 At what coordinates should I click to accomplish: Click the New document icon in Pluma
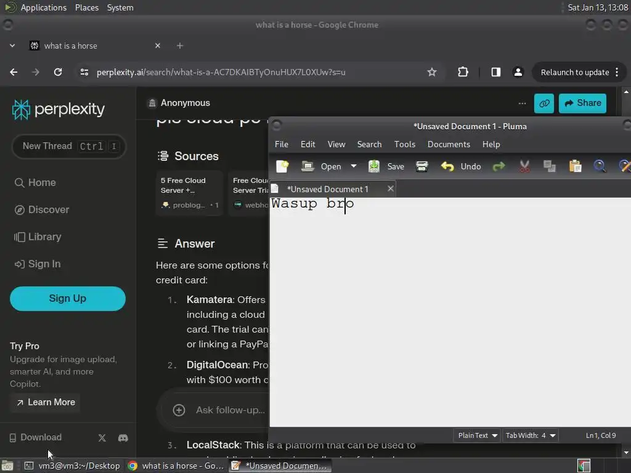click(282, 166)
